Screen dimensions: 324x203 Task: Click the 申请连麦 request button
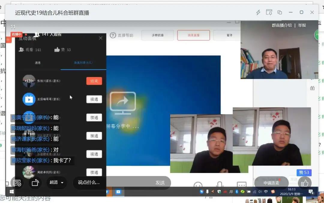(271, 183)
